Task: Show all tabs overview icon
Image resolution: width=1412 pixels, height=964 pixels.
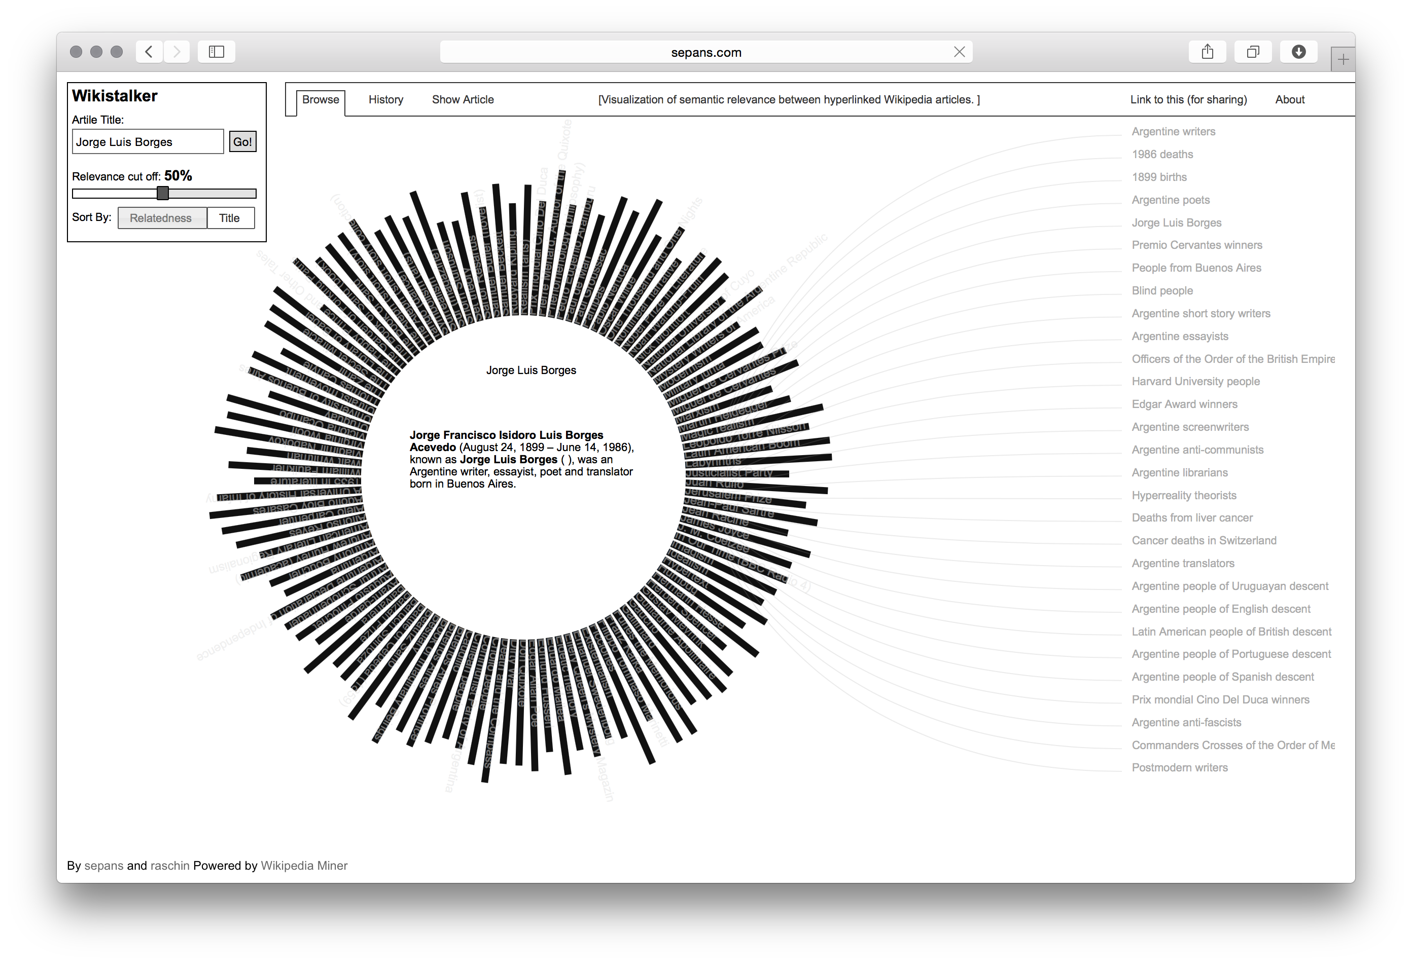Action: tap(1253, 52)
